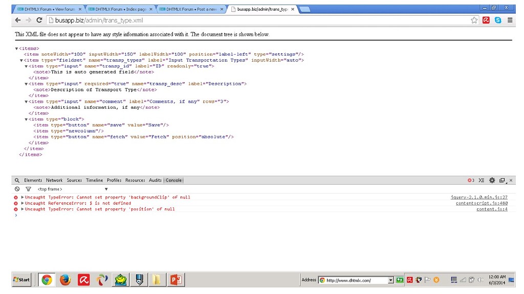Open the top frame context dropdown
Image resolution: width=524 pixels, height=294 pixels.
click(x=72, y=189)
